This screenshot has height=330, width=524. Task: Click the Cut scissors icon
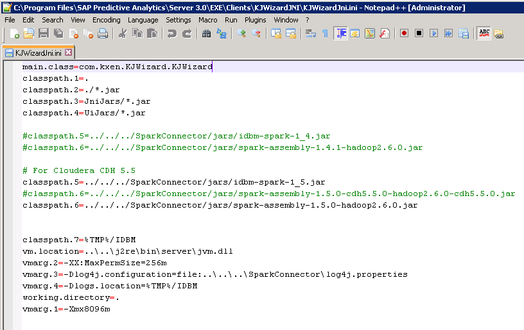122,33
